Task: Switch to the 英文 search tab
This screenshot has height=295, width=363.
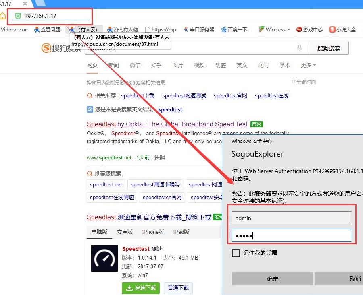Action: (242, 65)
